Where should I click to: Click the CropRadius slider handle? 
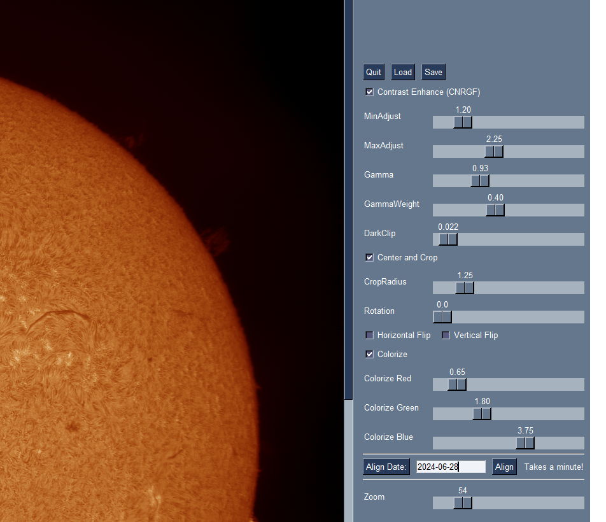coord(465,288)
